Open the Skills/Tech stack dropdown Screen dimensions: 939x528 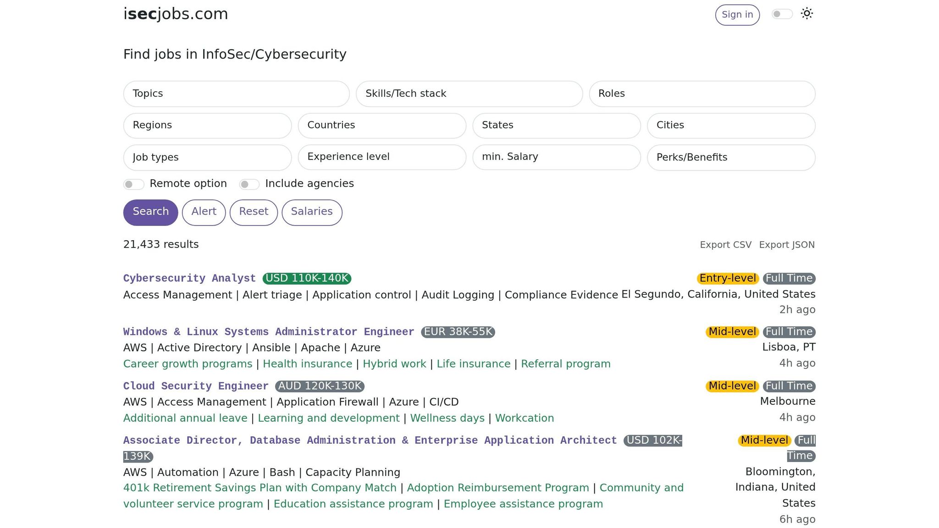pos(469,94)
